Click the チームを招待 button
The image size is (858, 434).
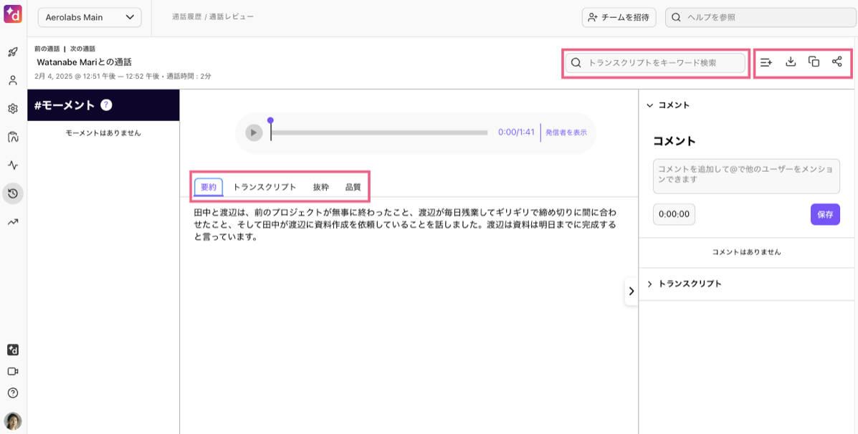coord(619,17)
